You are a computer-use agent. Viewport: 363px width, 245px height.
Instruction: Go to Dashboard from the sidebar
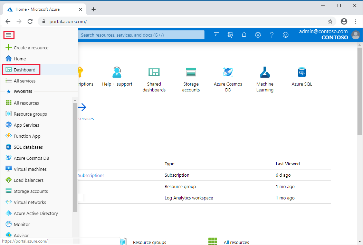point(21,69)
